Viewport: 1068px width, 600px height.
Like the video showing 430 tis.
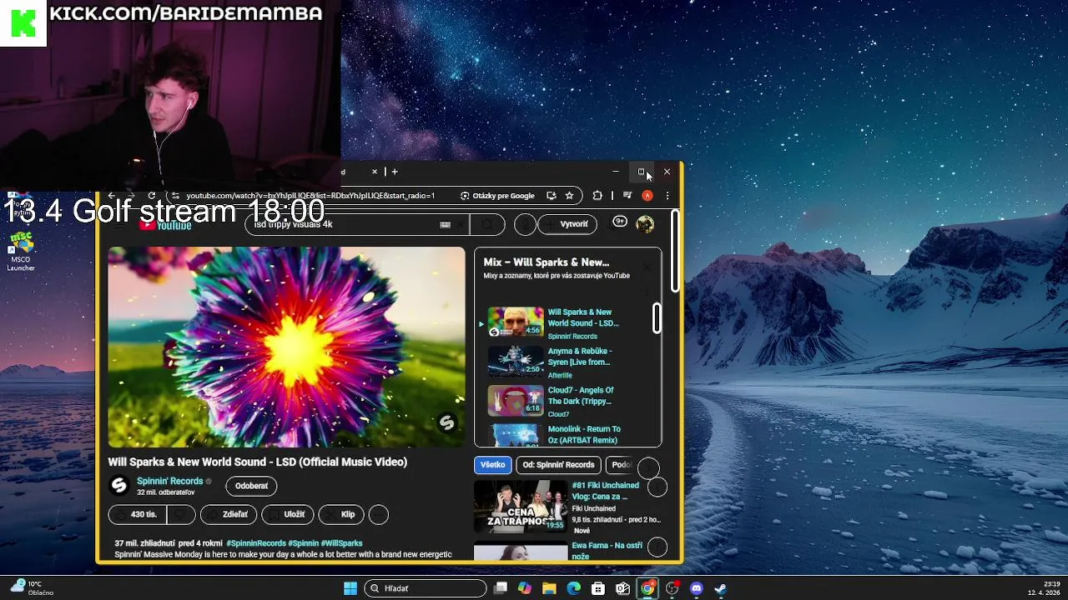point(138,514)
